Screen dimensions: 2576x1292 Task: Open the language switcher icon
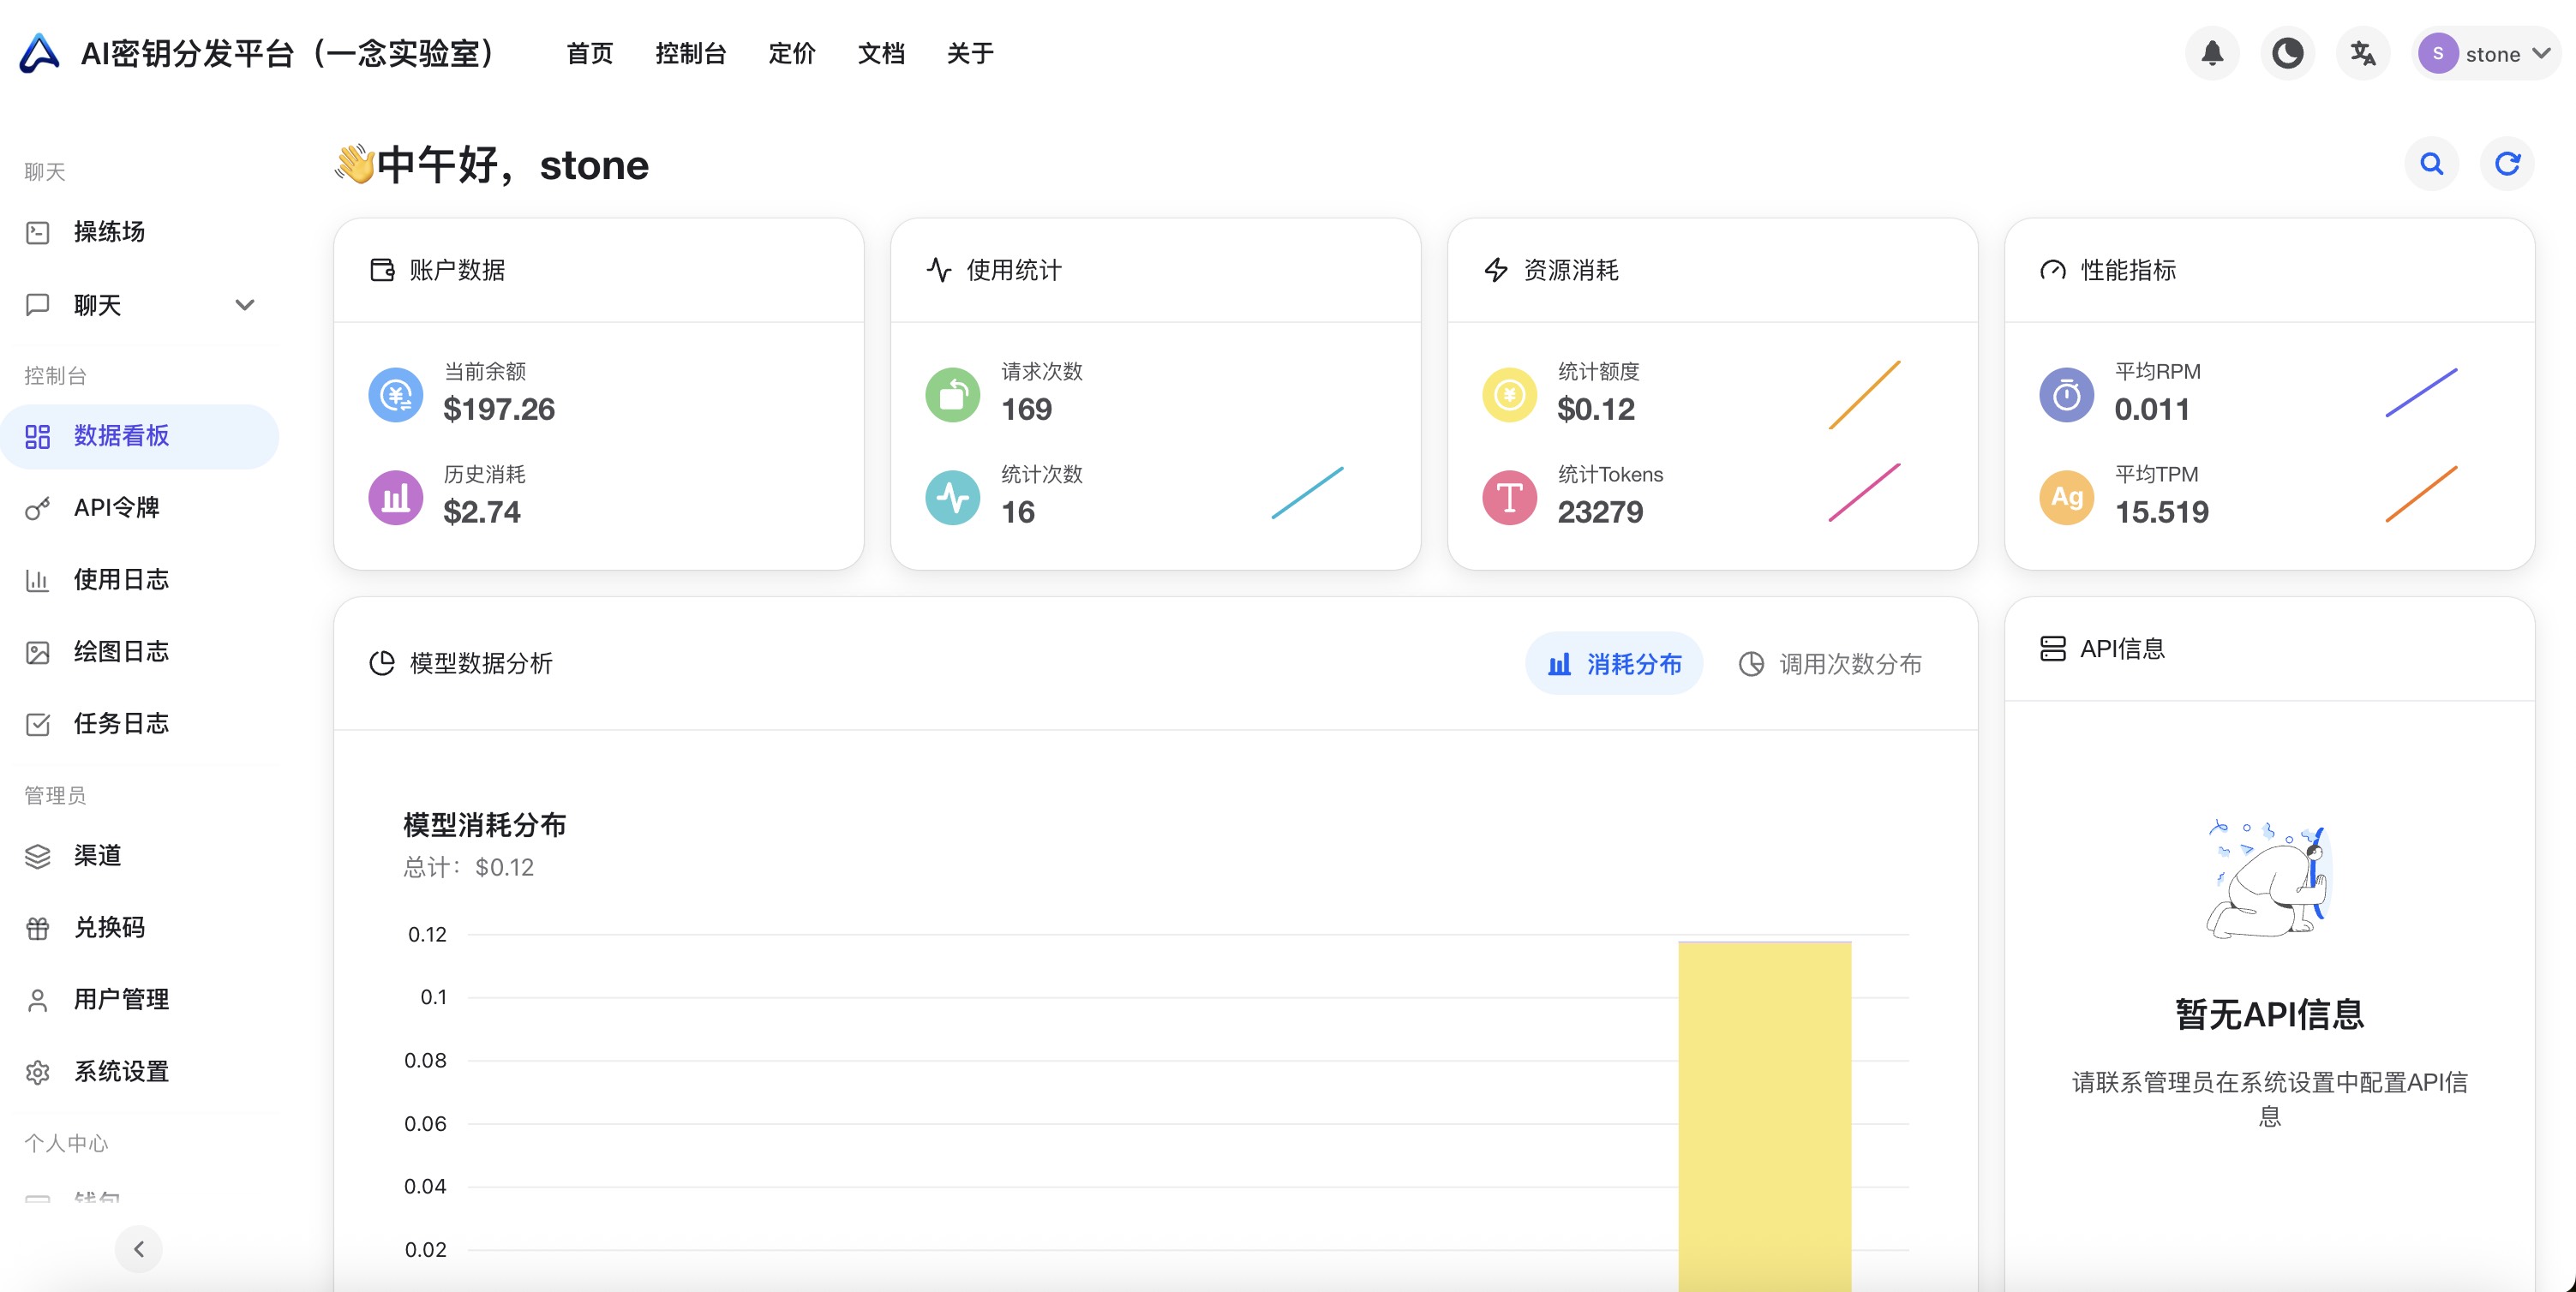[2363, 53]
